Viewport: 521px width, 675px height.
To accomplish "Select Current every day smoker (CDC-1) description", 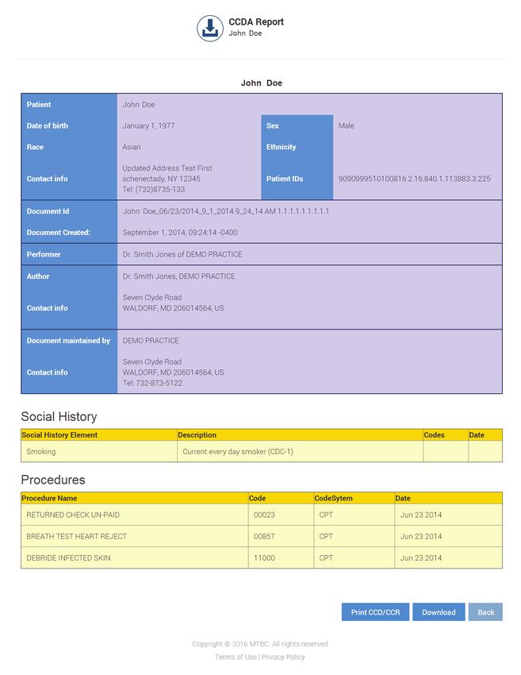I will (x=238, y=452).
